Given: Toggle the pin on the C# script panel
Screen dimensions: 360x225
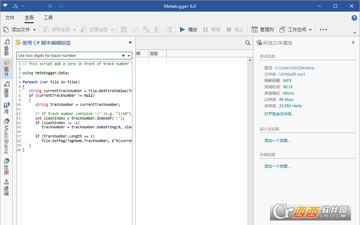Looking at the screenshot, I should pos(130,42).
